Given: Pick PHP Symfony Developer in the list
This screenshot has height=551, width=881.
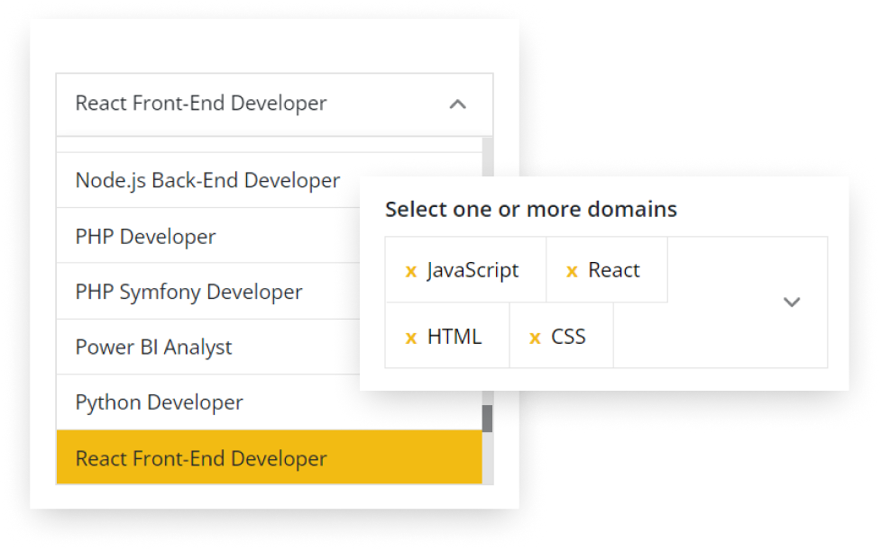Looking at the screenshot, I should tap(188, 292).
